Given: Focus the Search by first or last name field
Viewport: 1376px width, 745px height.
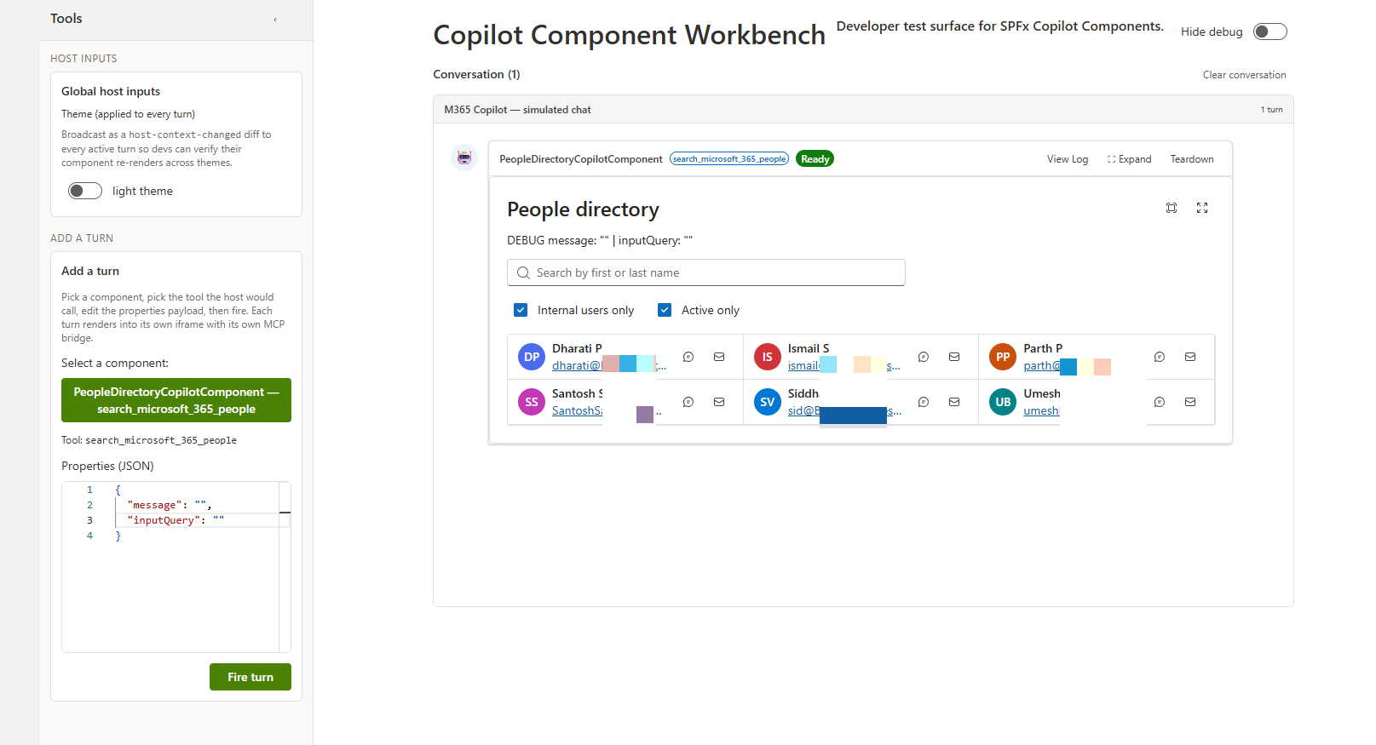Looking at the screenshot, I should tap(706, 272).
